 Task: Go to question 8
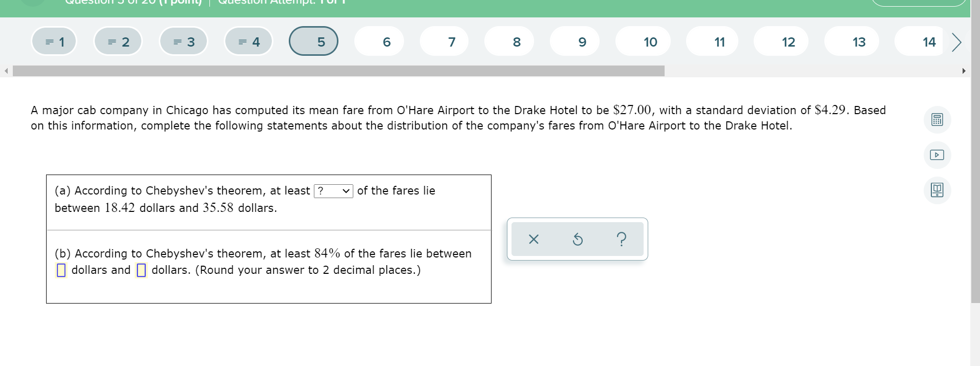point(509,41)
